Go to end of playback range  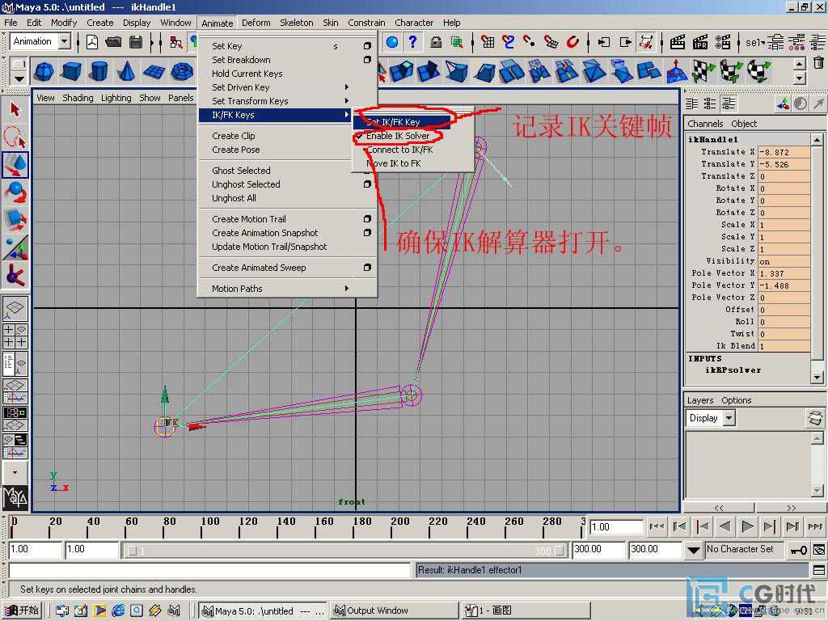point(815,526)
